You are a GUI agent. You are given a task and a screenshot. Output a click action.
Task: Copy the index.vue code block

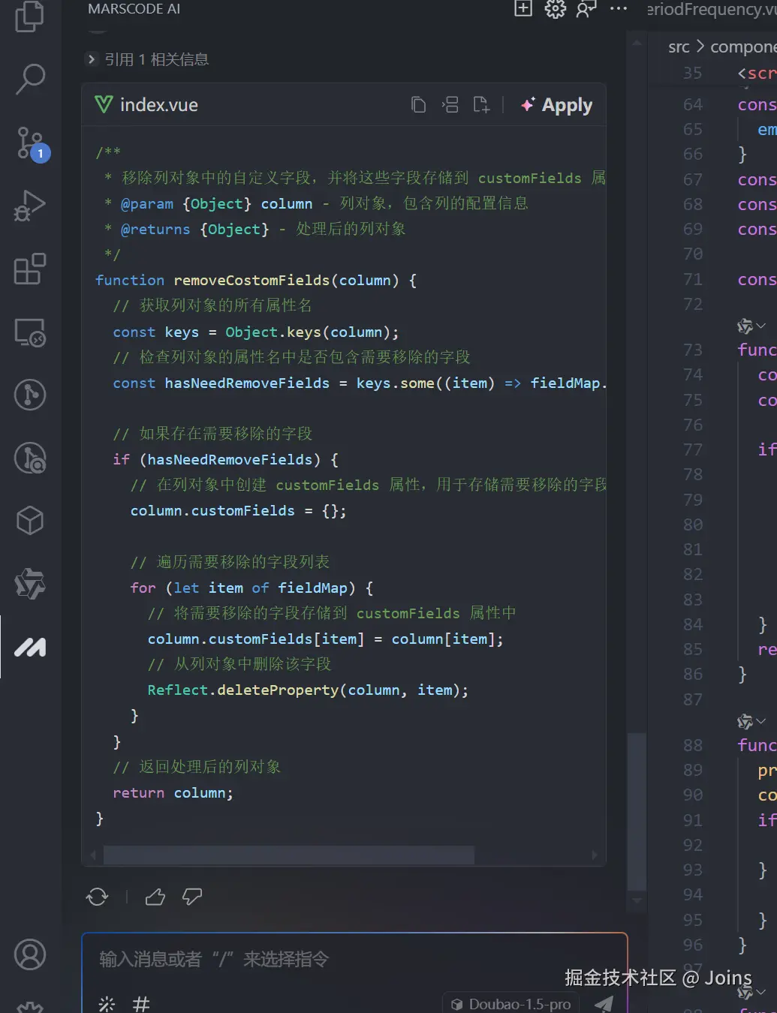pos(419,105)
